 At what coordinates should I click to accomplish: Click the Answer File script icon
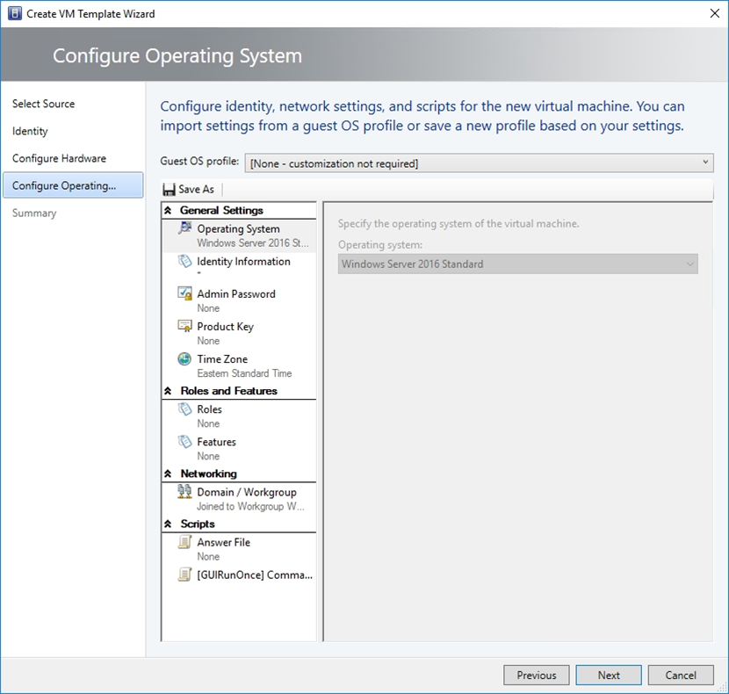(x=184, y=542)
